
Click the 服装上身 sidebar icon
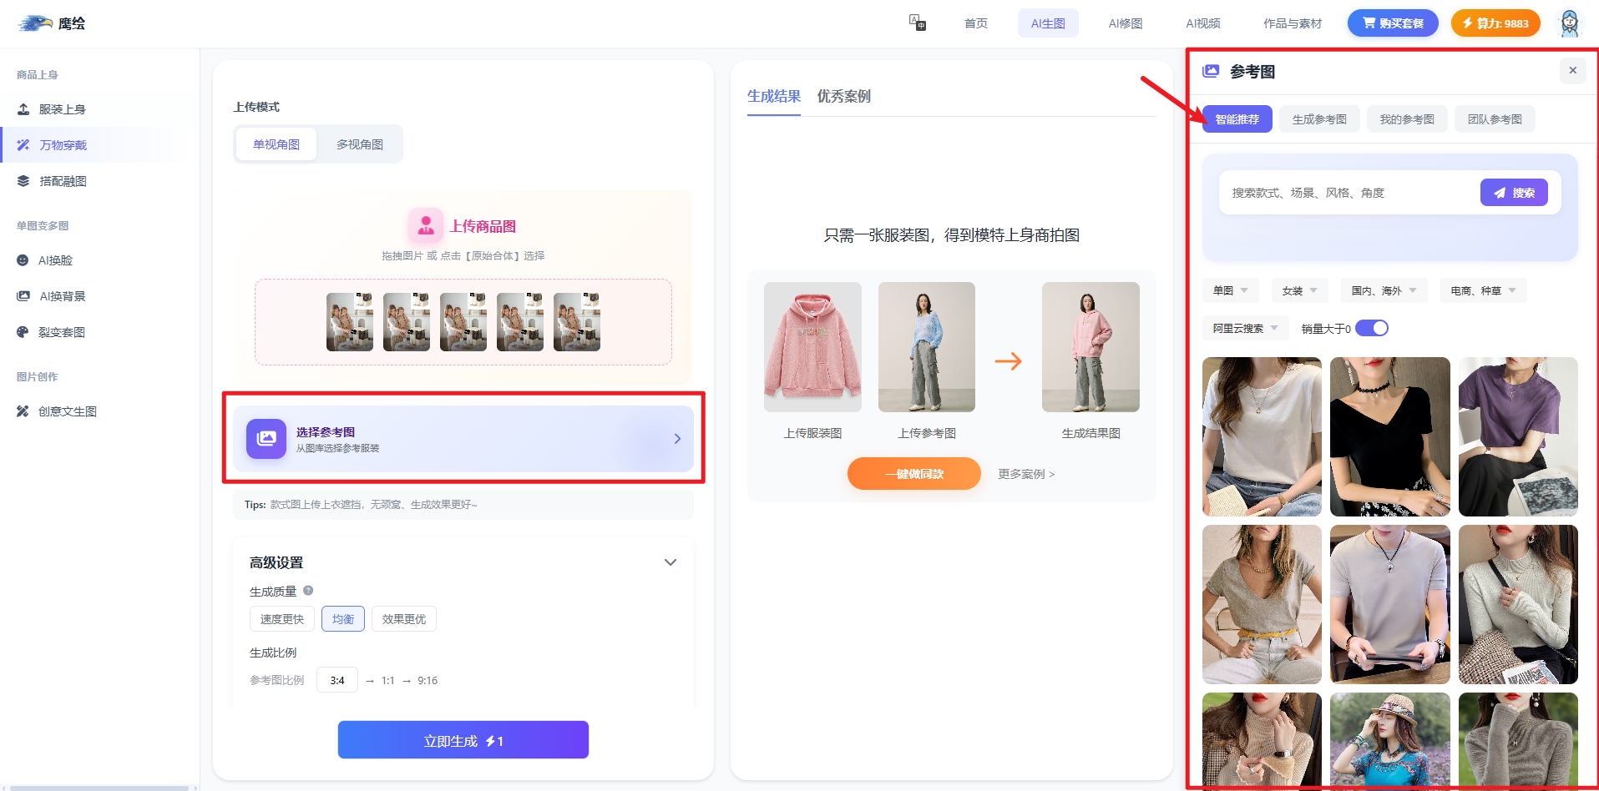click(23, 109)
